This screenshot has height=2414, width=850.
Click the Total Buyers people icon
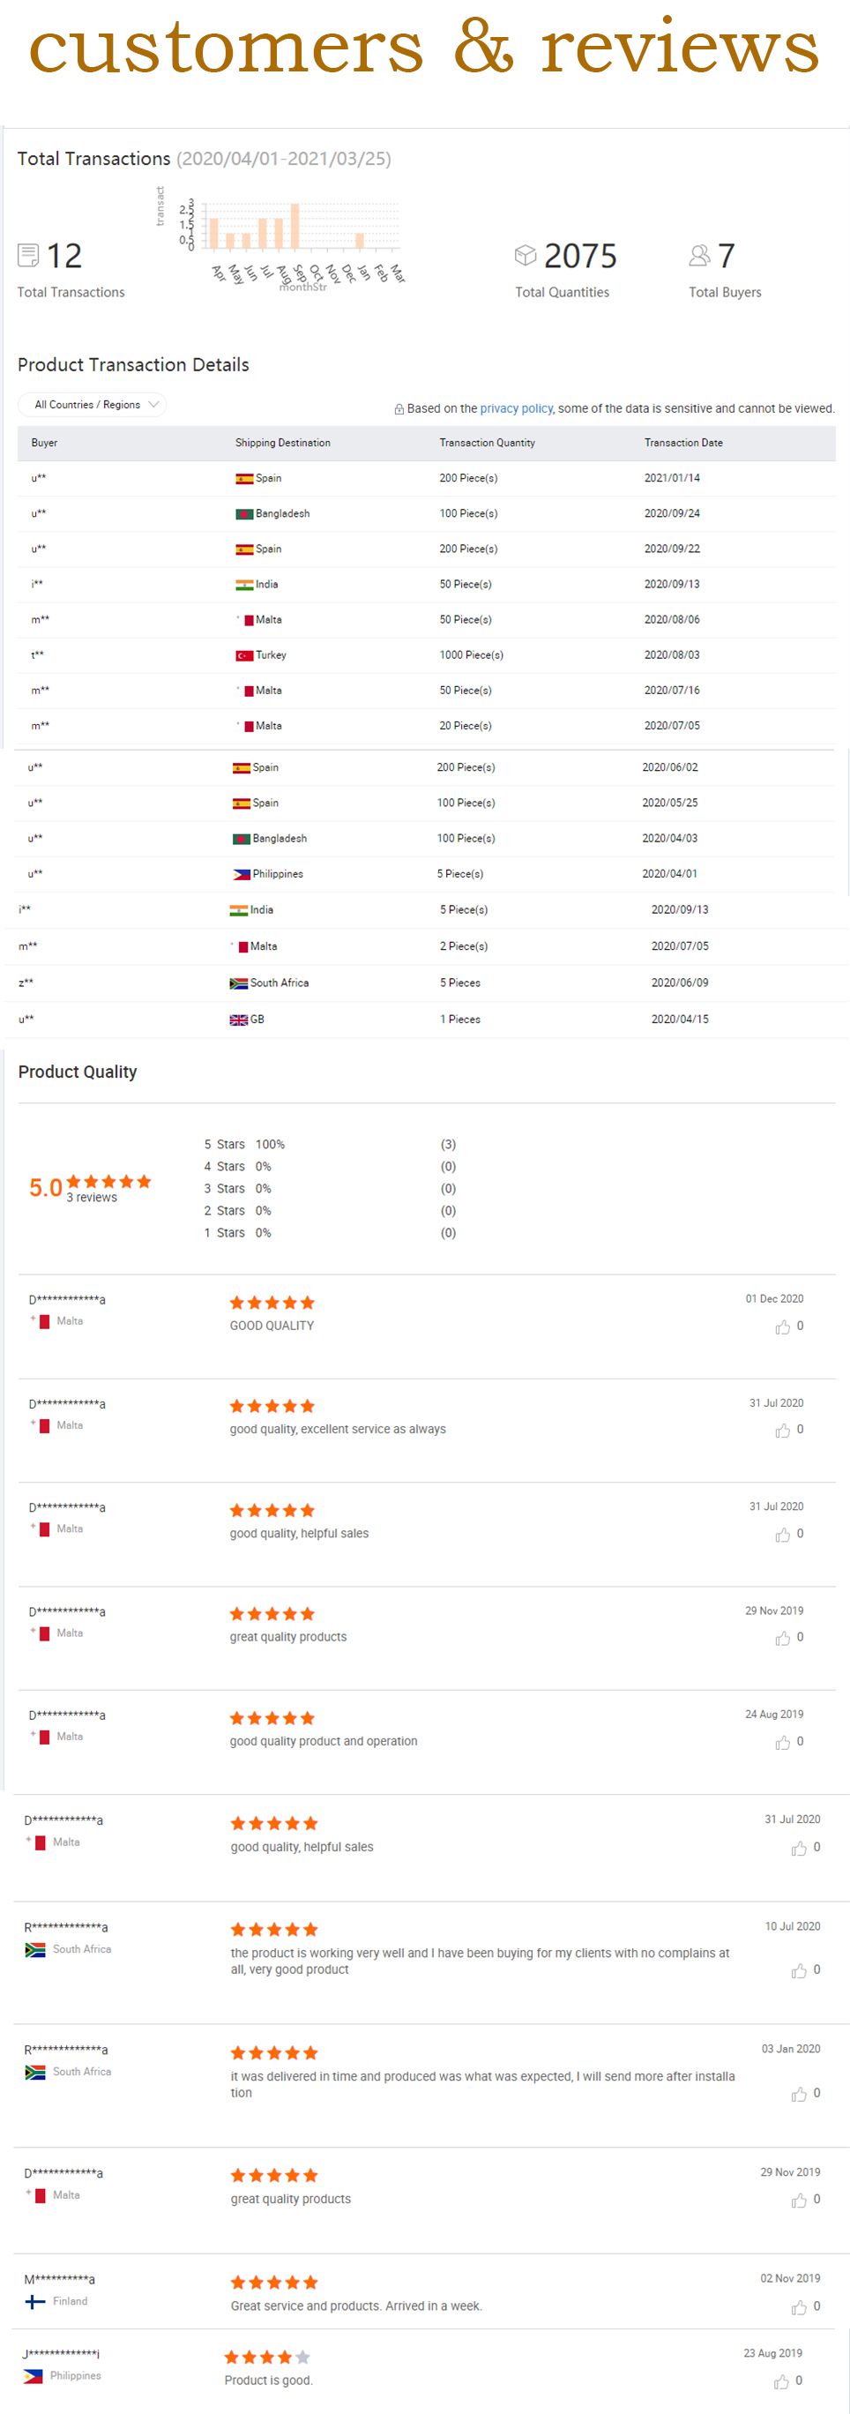coord(699,255)
